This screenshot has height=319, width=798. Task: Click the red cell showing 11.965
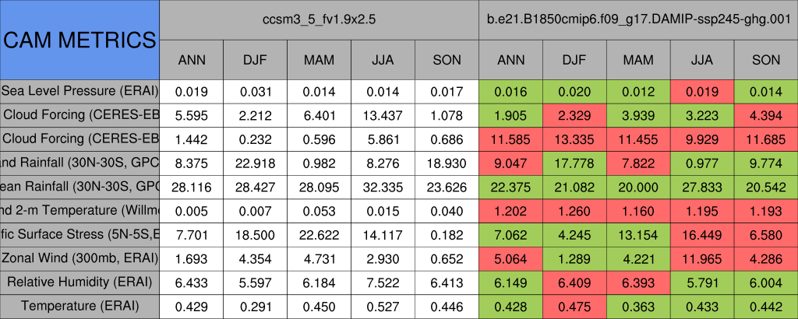(x=702, y=258)
